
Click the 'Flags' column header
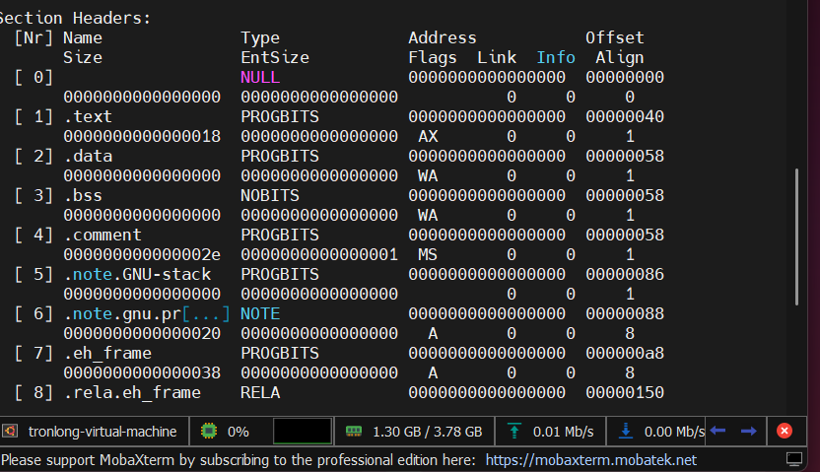(432, 57)
